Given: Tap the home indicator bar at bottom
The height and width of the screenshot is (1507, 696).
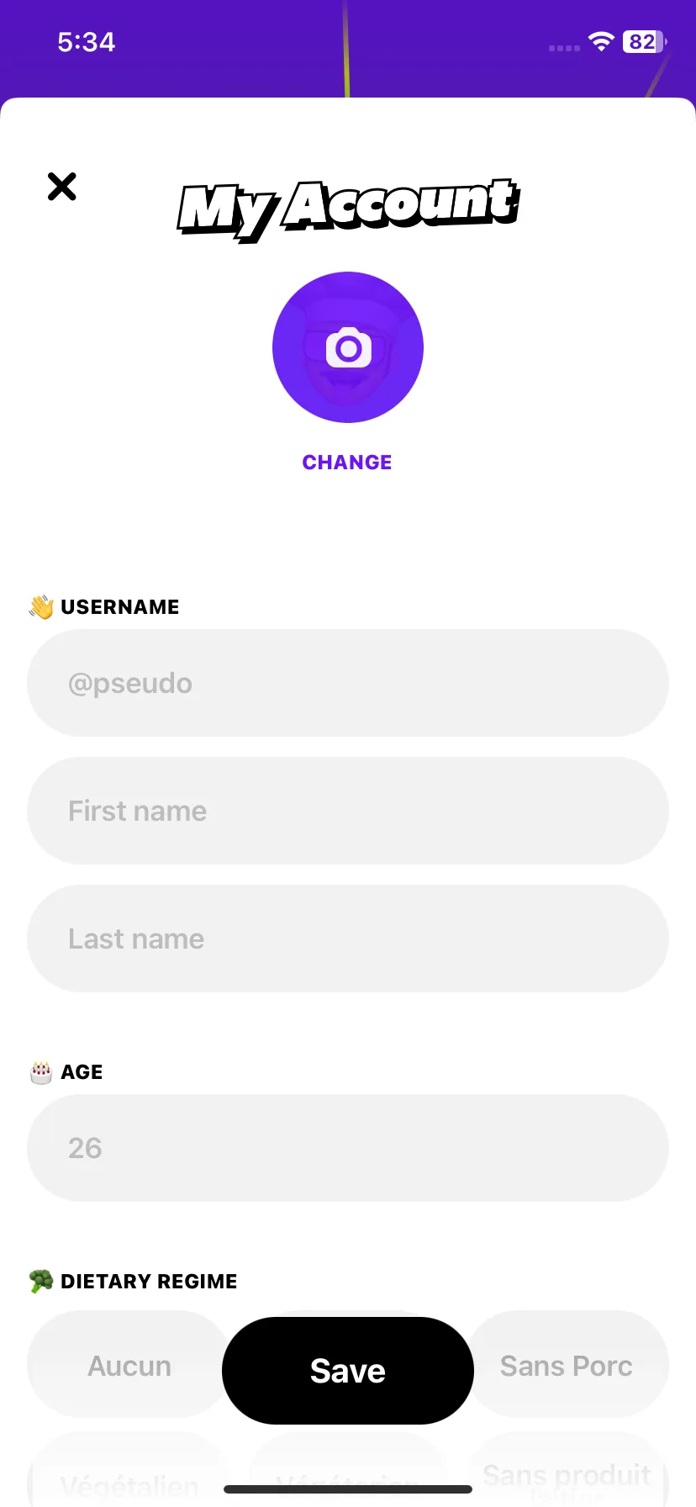Looking at the screenshot, I should click(348, 1489).
